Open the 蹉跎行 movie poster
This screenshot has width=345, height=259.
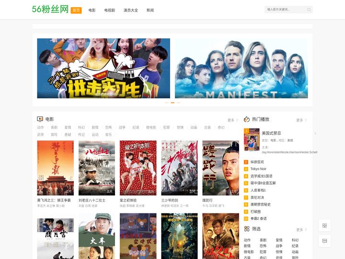tap(221, 168)
